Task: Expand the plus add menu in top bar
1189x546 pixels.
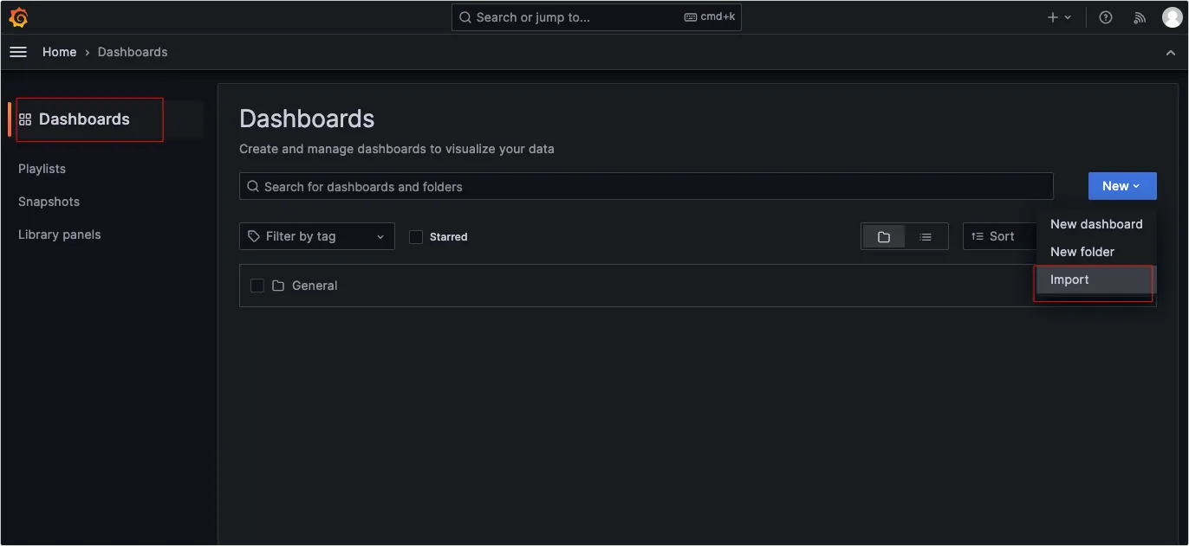Action: [x=1059, y=17]
